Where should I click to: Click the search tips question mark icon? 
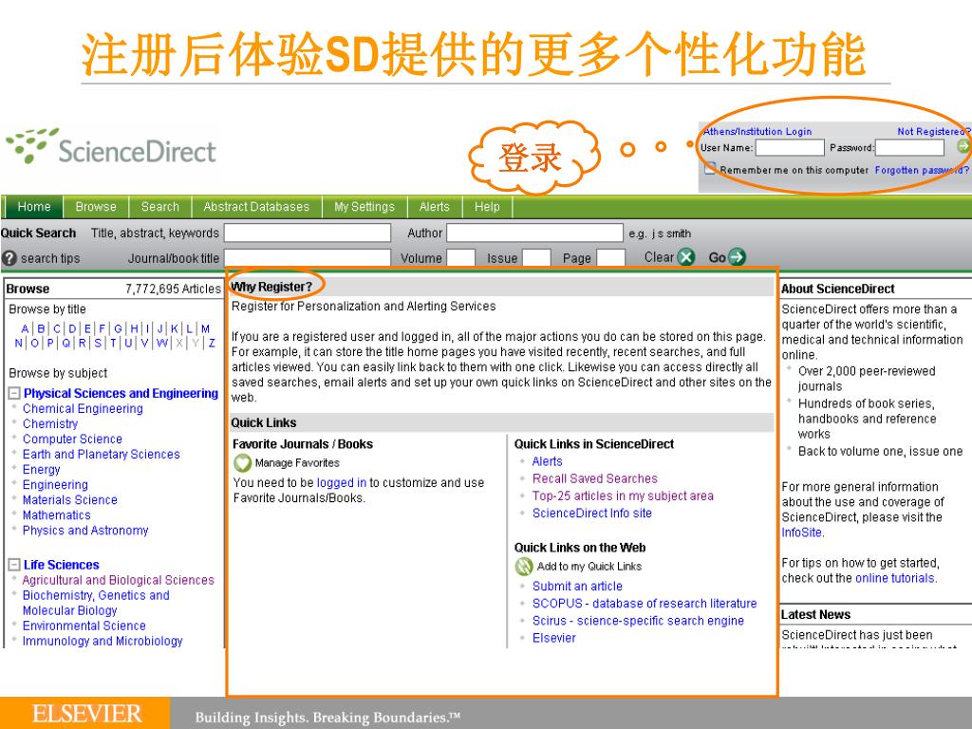click(9, 258)
